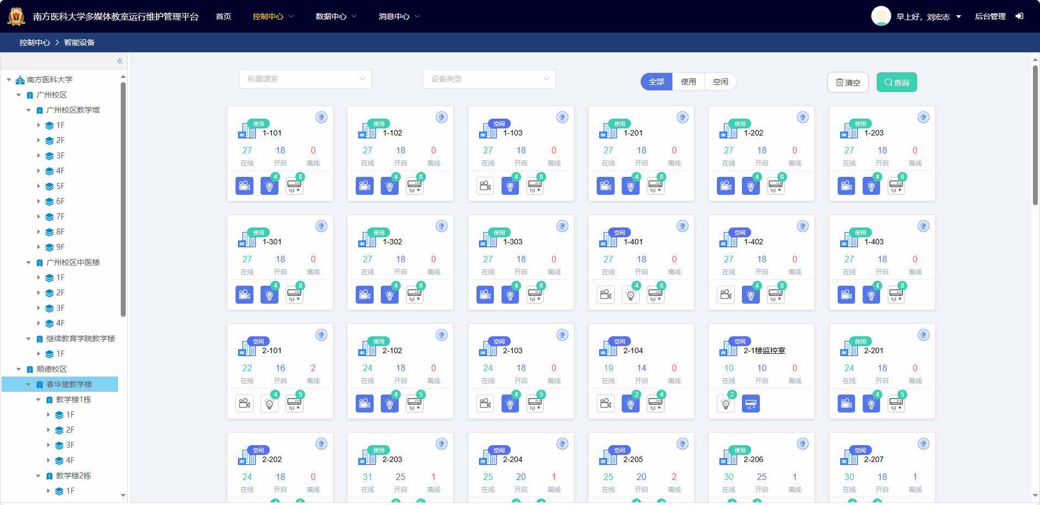The image size is (1040, 505).
Task: Click the projector icon in room 1-101
Action: pos(244,186)
